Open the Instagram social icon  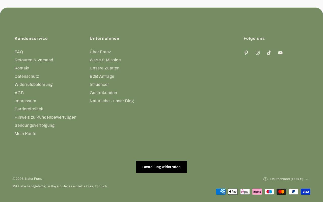258,53
